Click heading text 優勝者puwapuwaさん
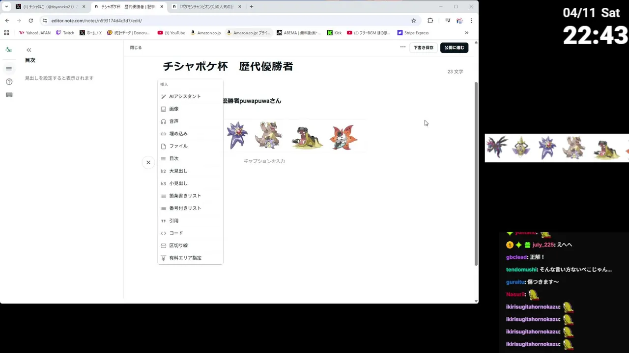 [252, 101]
